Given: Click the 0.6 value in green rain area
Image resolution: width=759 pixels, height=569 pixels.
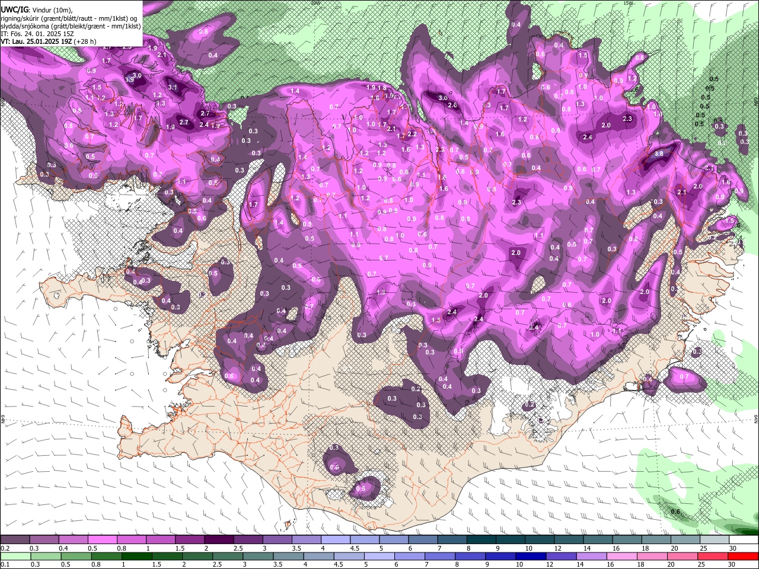Looking at the screenshot, I should 675,512.
